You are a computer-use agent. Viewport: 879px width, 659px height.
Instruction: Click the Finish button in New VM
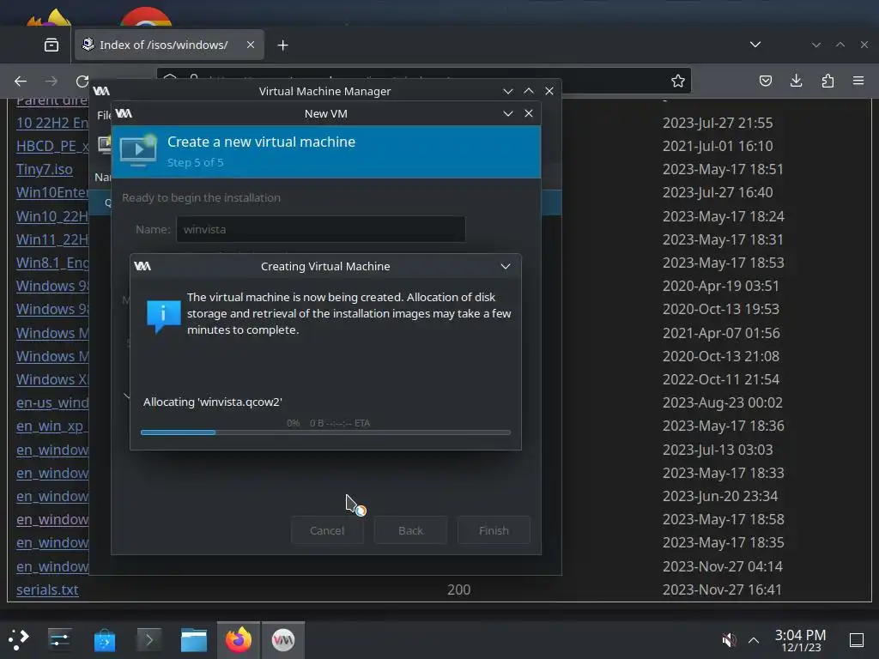pos(494,530)
